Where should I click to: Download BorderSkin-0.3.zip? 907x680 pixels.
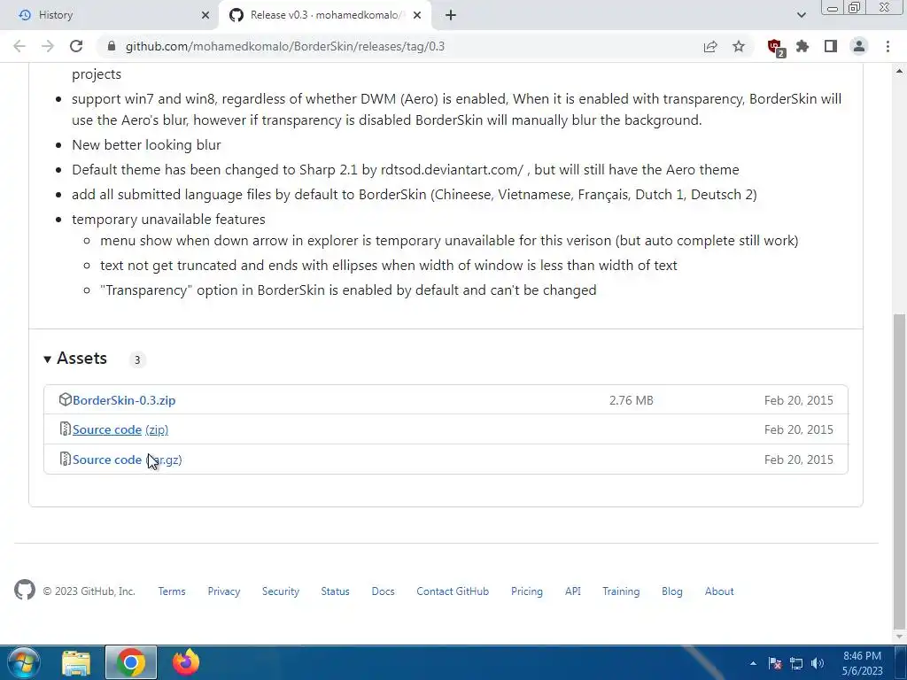[124, 400]
